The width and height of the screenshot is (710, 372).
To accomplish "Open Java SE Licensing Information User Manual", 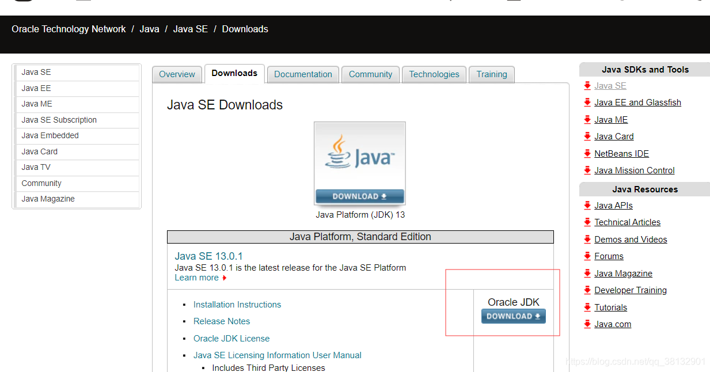I will click(278, 355).
